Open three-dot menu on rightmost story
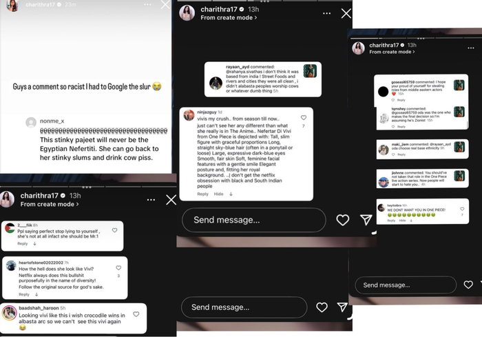 point(470,48)
